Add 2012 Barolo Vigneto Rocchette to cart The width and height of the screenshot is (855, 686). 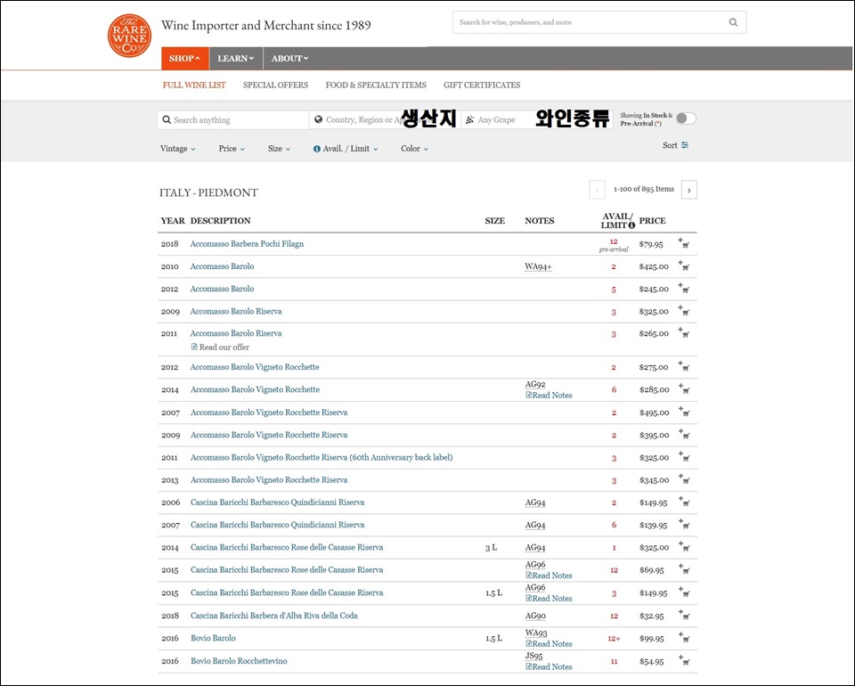coord(684,366)
